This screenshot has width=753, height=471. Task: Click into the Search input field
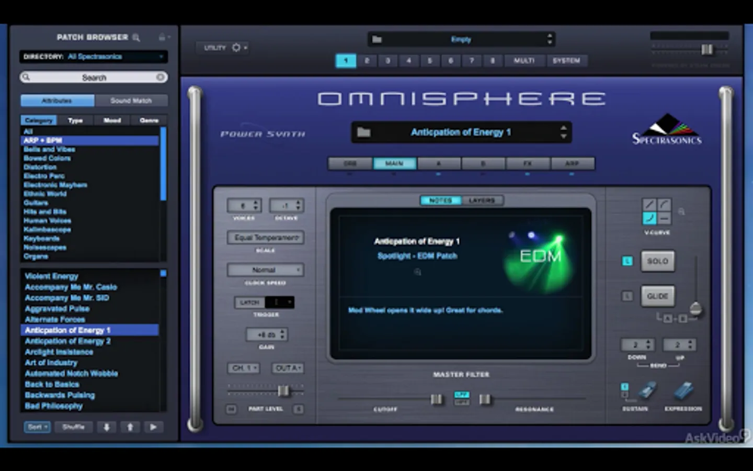(x=94, y=77)
